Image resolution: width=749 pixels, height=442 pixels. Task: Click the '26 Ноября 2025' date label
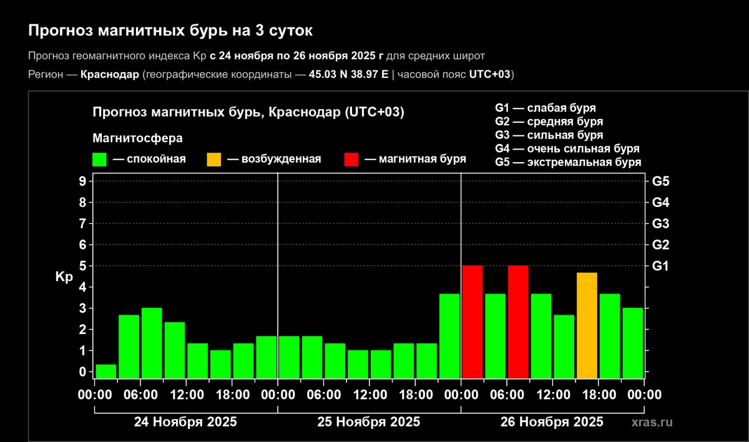552,422
